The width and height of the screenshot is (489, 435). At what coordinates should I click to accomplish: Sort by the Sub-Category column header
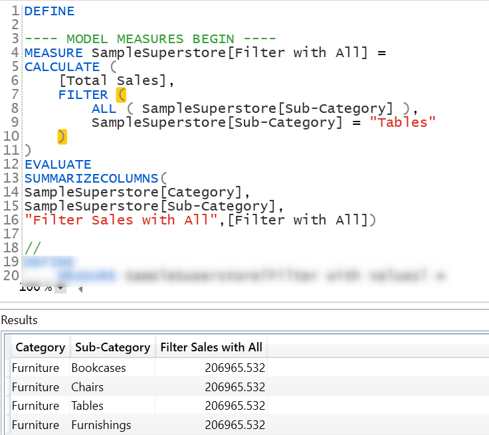tap(112, 347)
